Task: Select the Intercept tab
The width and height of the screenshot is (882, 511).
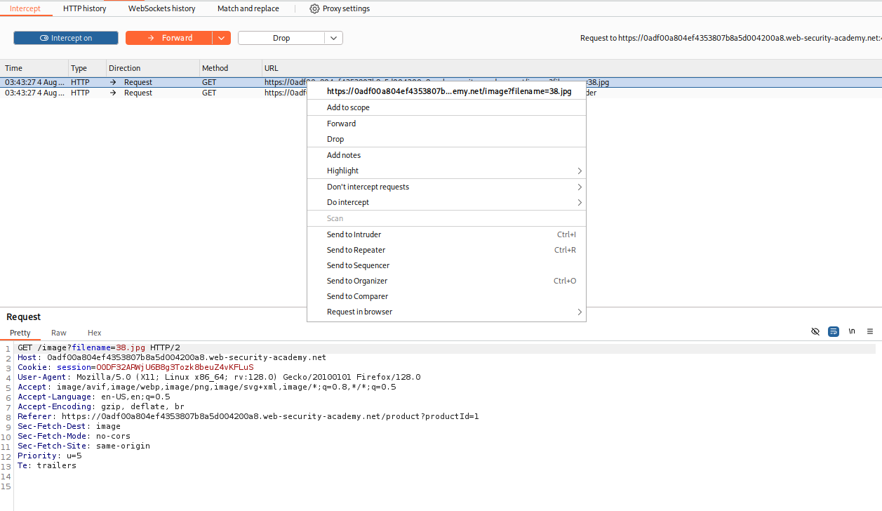Action: (25, 8)
